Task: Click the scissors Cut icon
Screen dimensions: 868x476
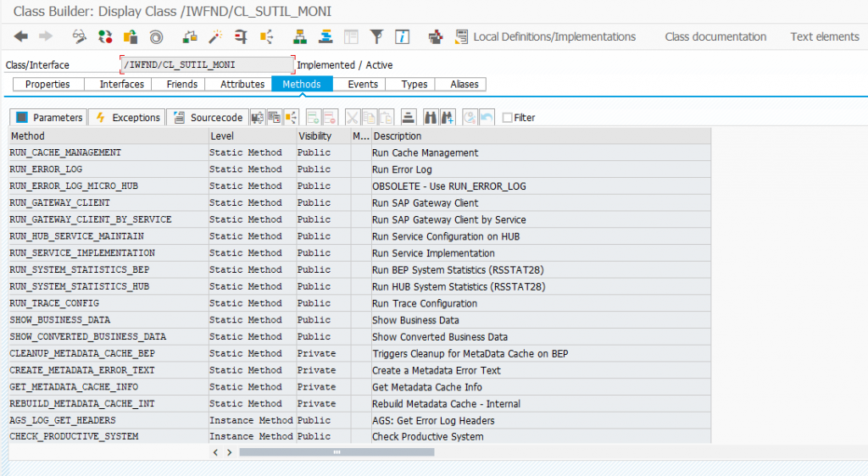Action: click(x=352, y=117)
